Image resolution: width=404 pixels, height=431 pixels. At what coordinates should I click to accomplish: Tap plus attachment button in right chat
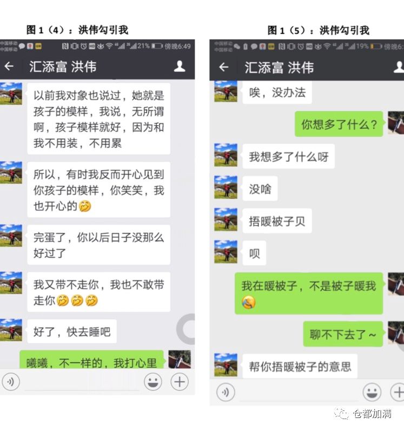point(398,392)
